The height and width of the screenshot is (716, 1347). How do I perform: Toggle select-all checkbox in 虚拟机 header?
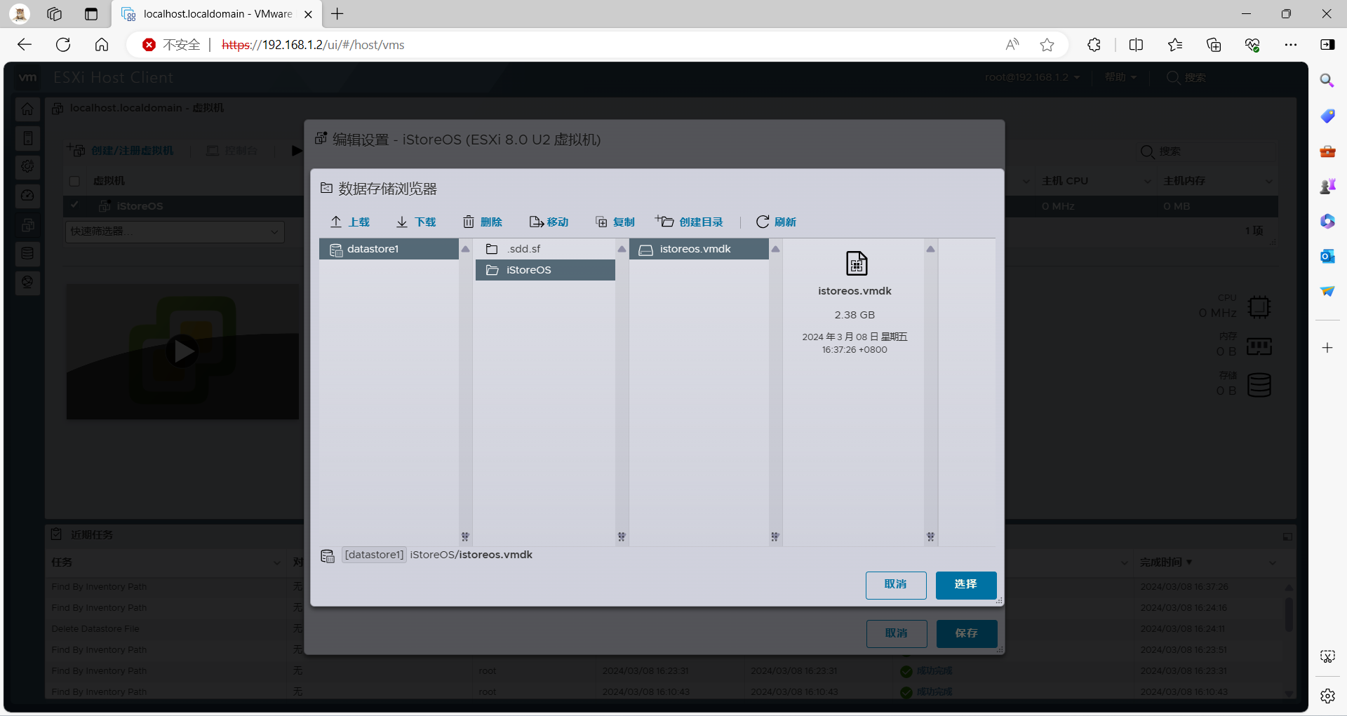click(x=74, y=181)
